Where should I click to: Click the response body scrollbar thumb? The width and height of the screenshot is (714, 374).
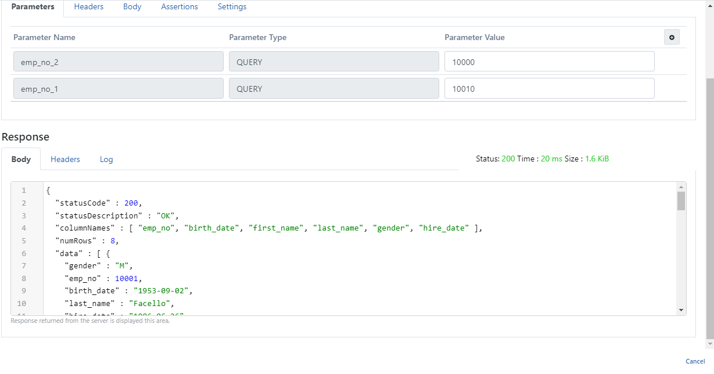coord(681,201)
